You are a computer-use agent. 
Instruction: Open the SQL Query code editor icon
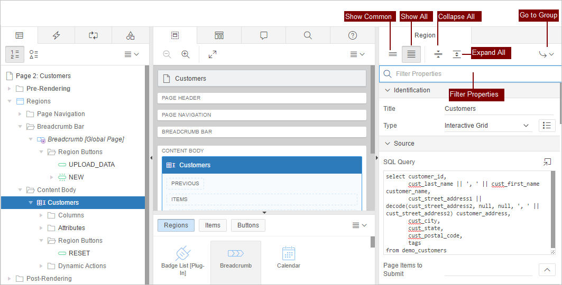click(547, 162)
